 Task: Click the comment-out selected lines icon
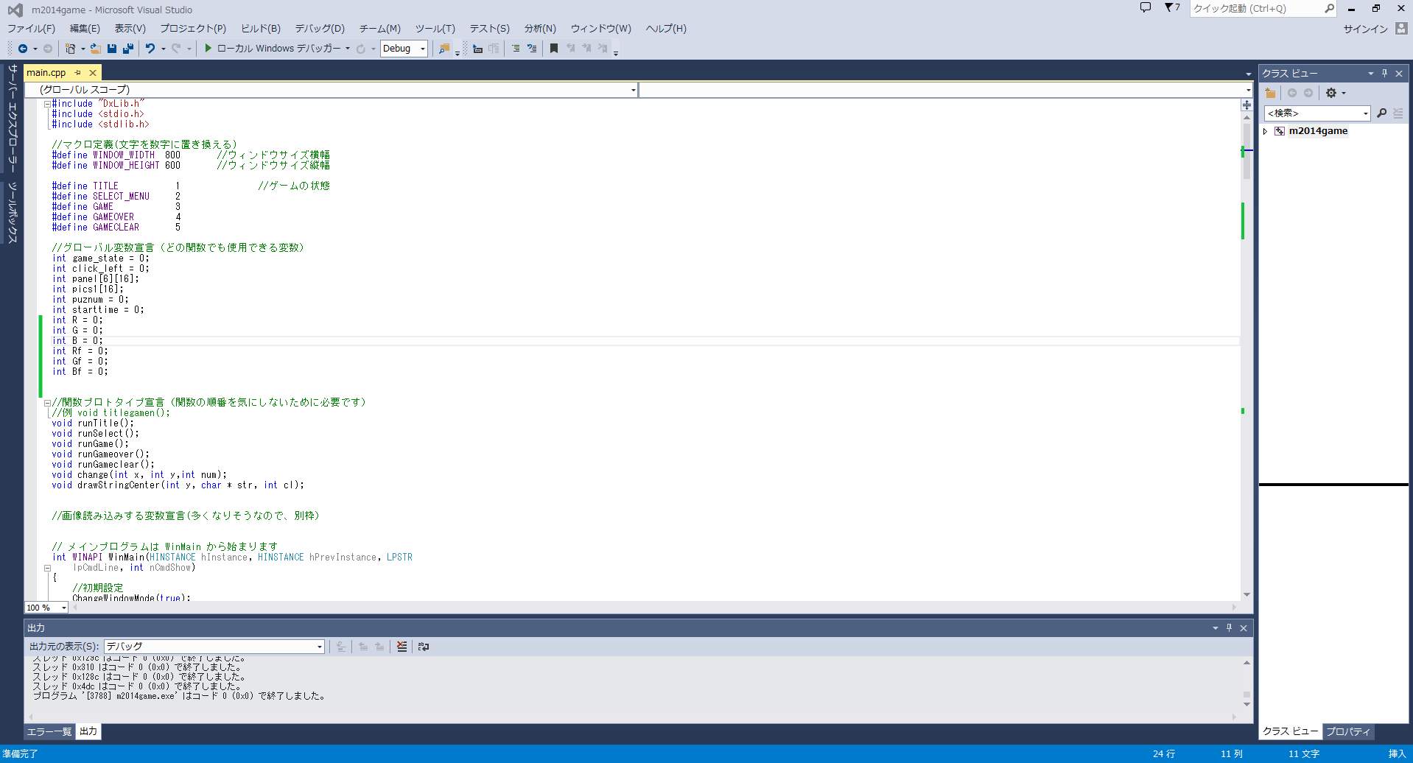pos(516,49)
